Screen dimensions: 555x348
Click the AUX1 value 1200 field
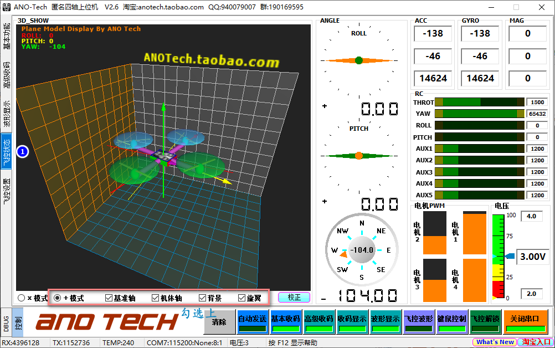coord(537,149)
